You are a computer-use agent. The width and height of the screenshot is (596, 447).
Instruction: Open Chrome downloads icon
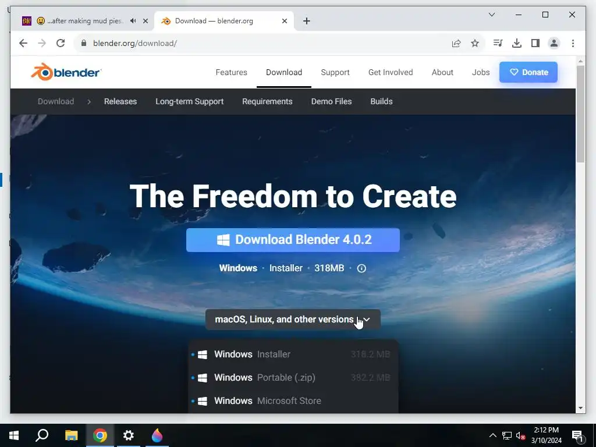pos(517,43)
